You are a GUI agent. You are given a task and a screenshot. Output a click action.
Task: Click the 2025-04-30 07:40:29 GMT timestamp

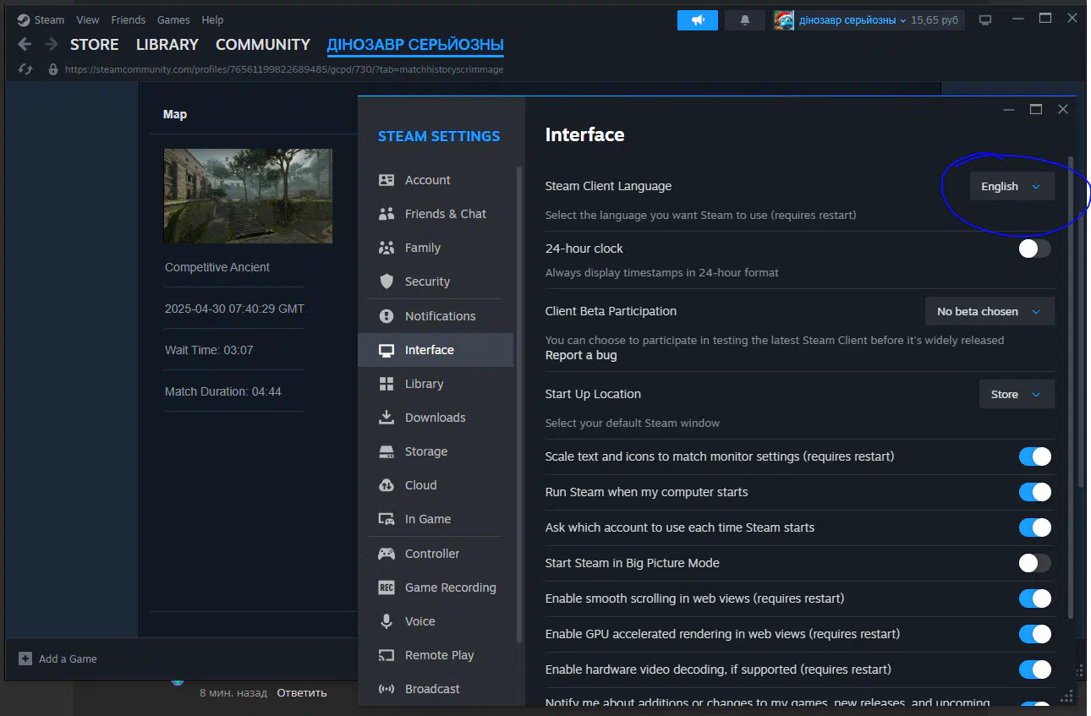[x=234, y=309]
